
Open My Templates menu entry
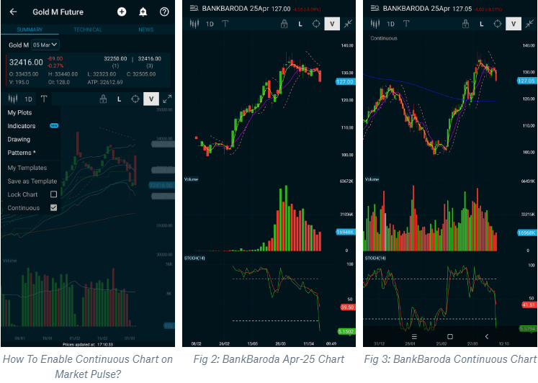[x=27, y=168]
